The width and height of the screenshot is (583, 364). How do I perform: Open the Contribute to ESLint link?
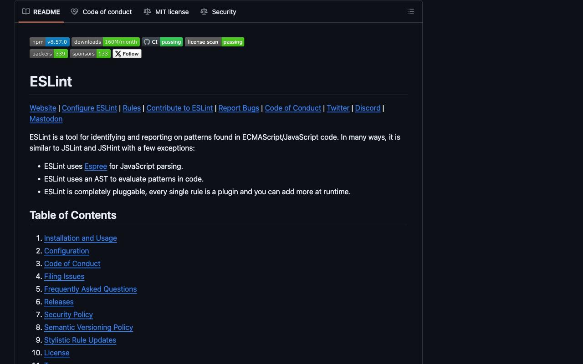click(x=179, y=108)
